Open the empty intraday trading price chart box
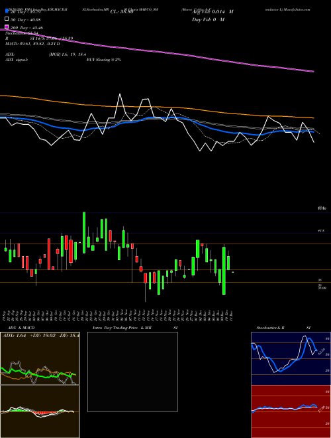 click(132, 372)
